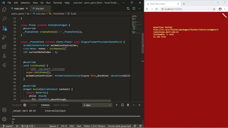Screen dimensions: 228x128
Task: Click Spaces: 2 indentation setting
Action: [x=54, y=126]
